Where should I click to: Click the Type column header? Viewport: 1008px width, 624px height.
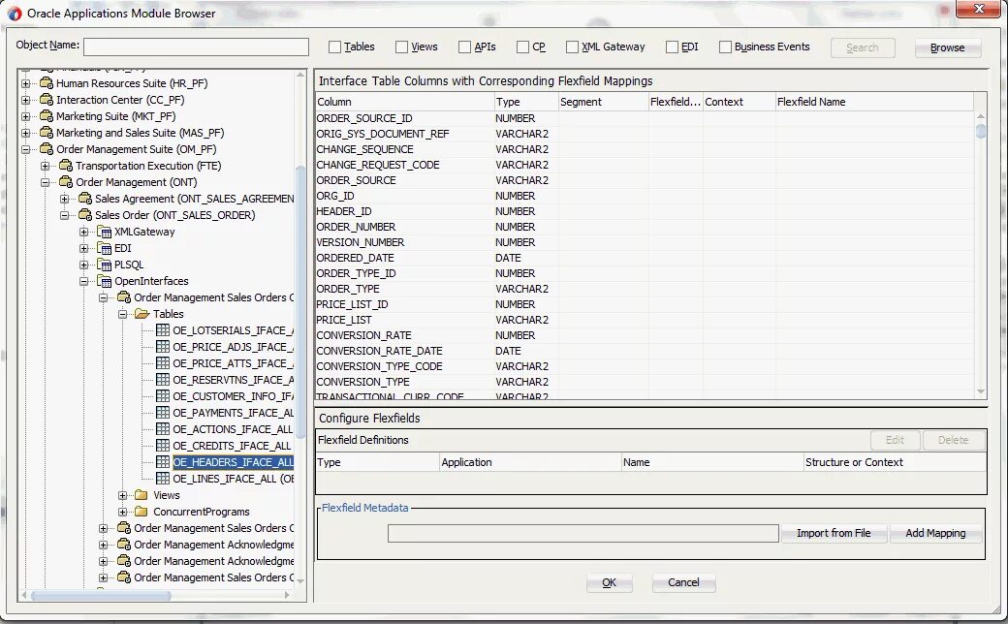526,102
